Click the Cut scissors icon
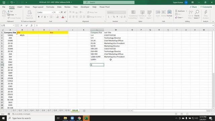This screenshot has height=121, width=215. 8,11
